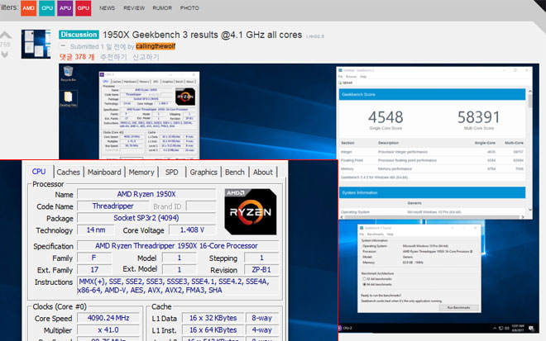Image resolution: width=546 pixels, height=341 pixels.
Task: Click the Ext. Family value 17
Action: 94,270
